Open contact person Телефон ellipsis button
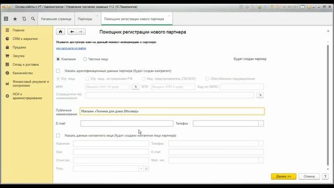The height and width of the screenshot is (188, 334). (261, 144)
